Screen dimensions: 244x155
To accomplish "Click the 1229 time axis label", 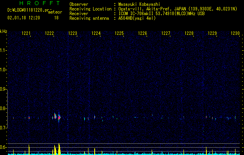I will coord(213,33).
